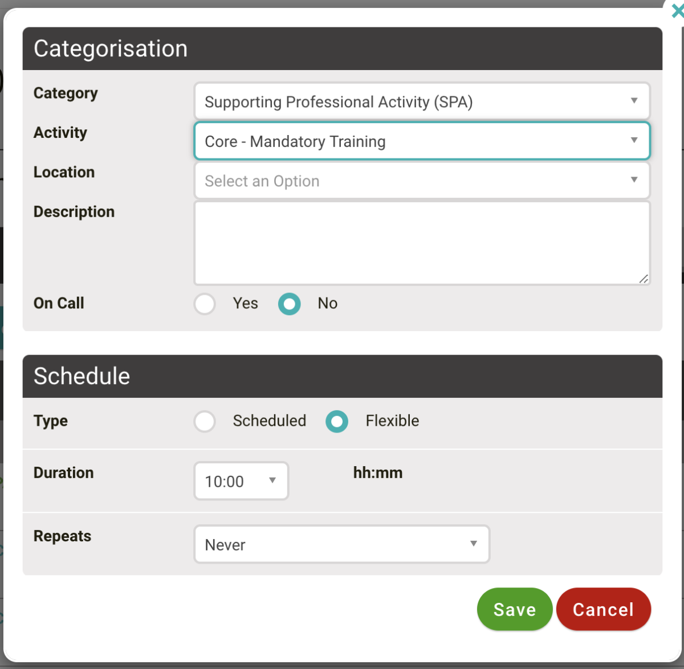The height and width of the screenshot is (669, 684).
Task: Open the Location Select an Option dropdown
Action: (422, 180)
